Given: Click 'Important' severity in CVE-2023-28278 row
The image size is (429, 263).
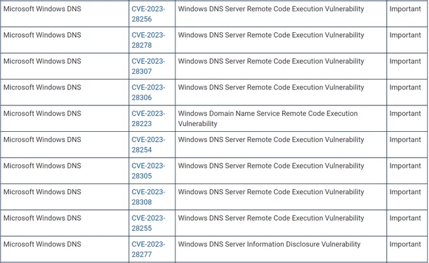Looking at the screenshot, I should coord(405,35).
